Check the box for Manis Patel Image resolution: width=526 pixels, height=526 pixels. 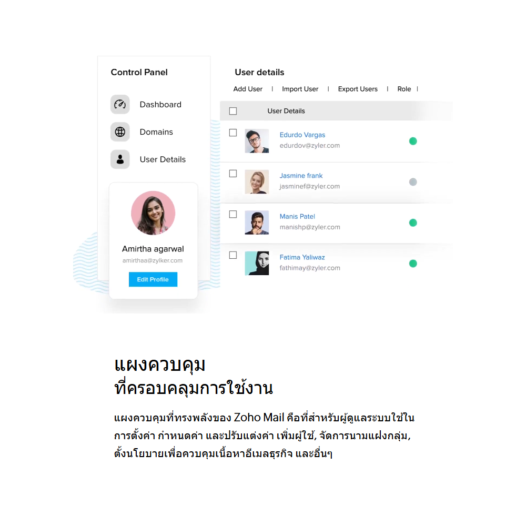[233, 215]
